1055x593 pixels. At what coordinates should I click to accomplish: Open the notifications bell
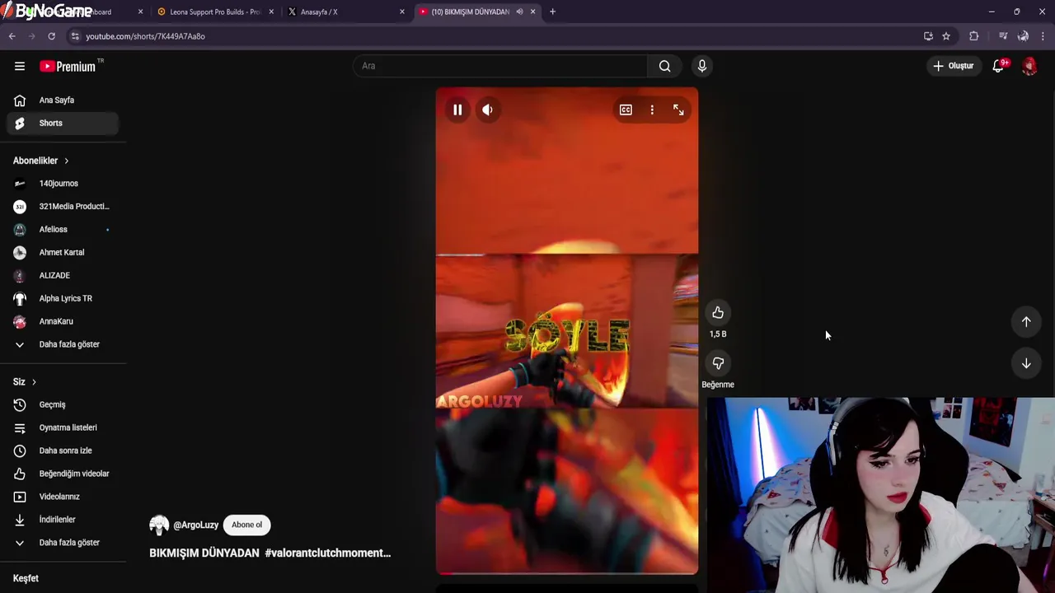pos(998,66)
